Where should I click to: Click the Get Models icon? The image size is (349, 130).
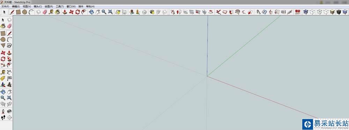(x=152, y=12)
